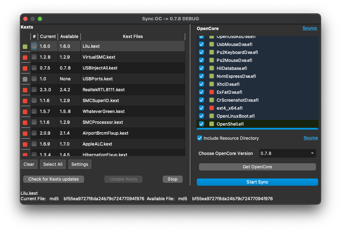The image size is (341, 231).
Task: Click green status icon of UsbMouseDxe.efi
Action: (x=211, y=44)
